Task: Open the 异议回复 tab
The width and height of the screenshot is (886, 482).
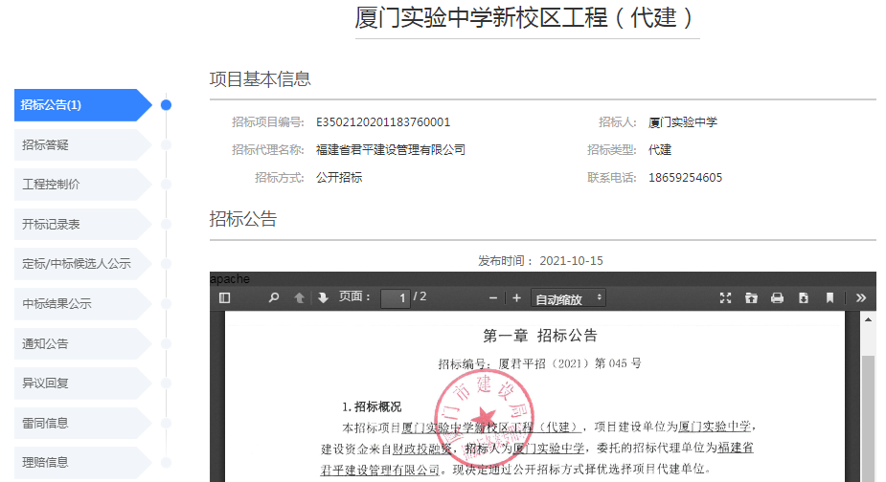Action: (x=82, y=383)
